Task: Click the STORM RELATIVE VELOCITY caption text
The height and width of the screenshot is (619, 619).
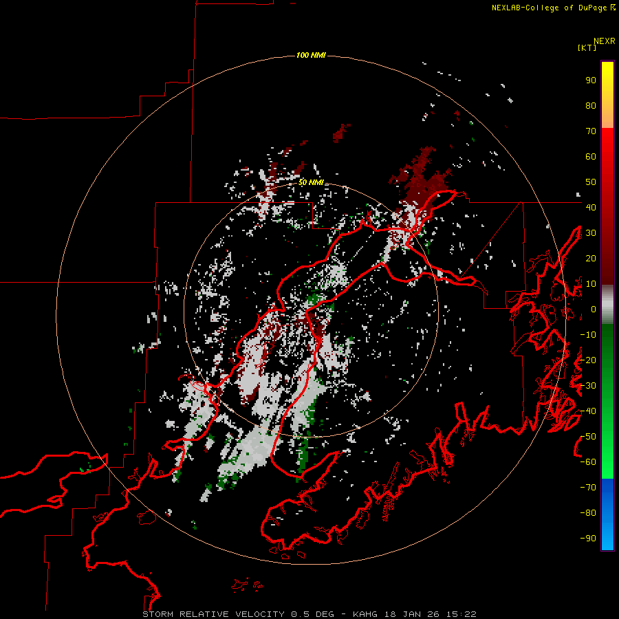Action: pos(213,614)
